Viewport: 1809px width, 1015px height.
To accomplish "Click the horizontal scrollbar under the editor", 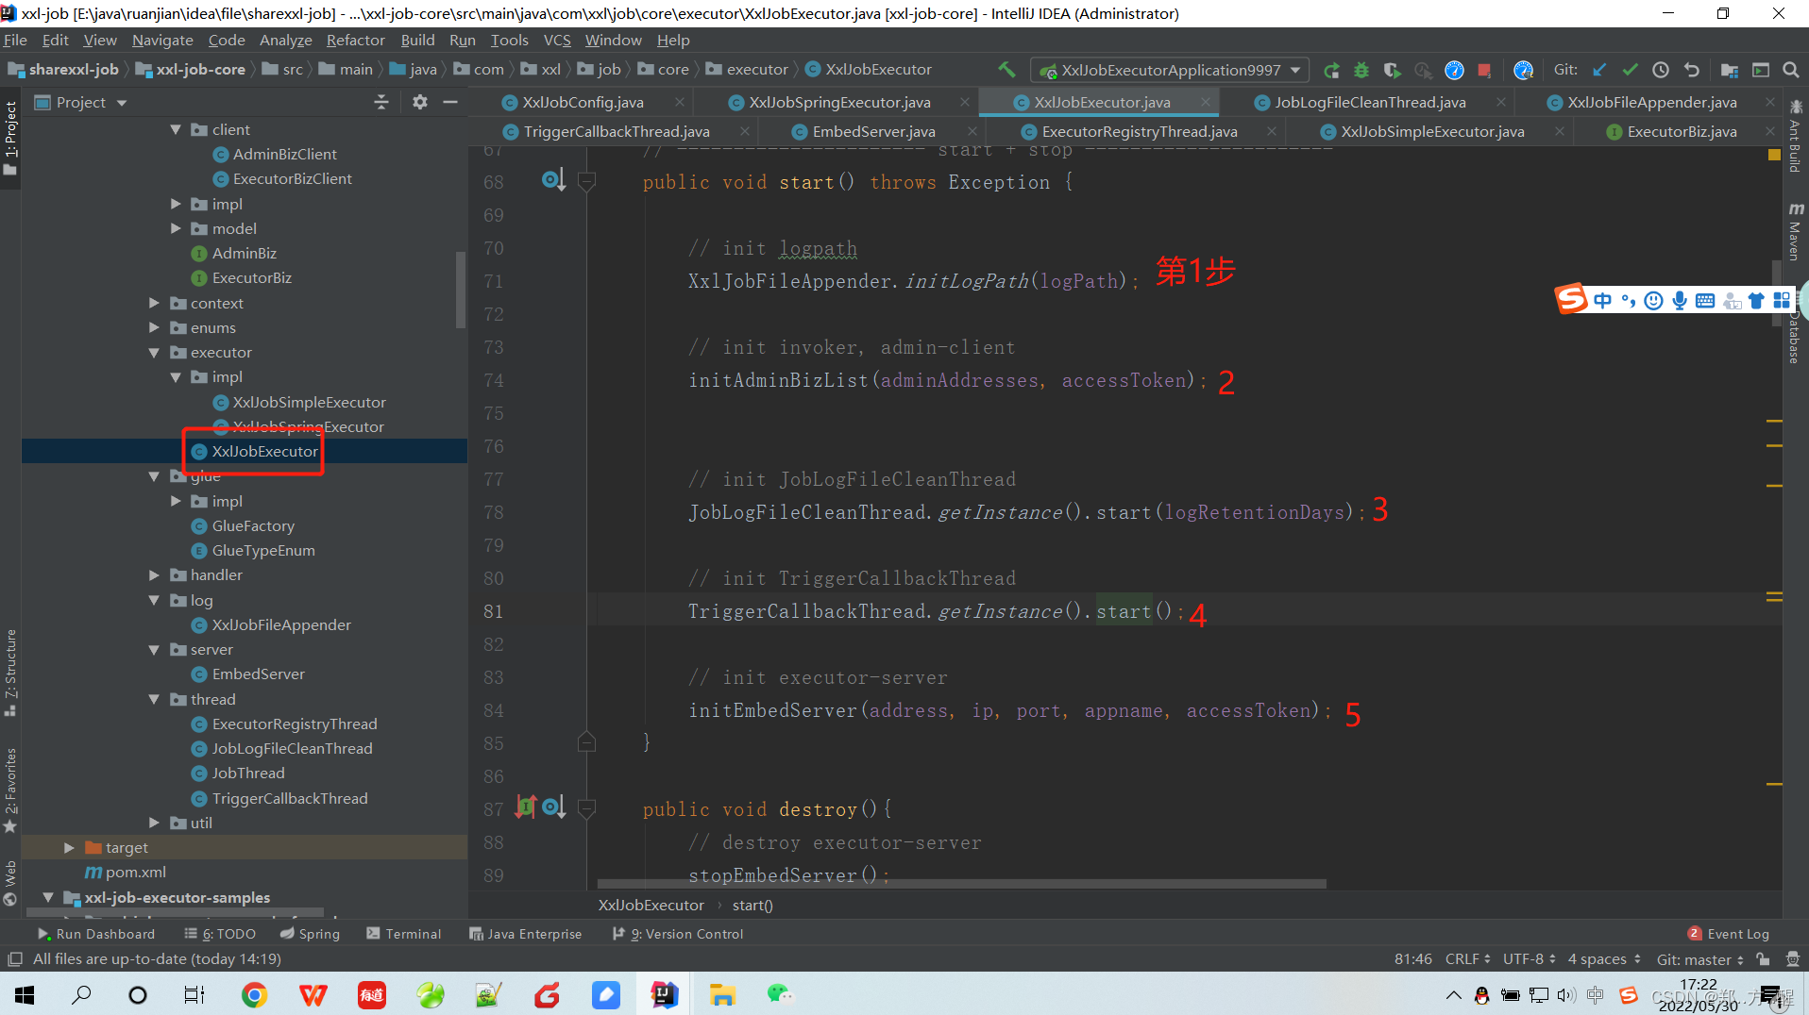I will 961,884.
